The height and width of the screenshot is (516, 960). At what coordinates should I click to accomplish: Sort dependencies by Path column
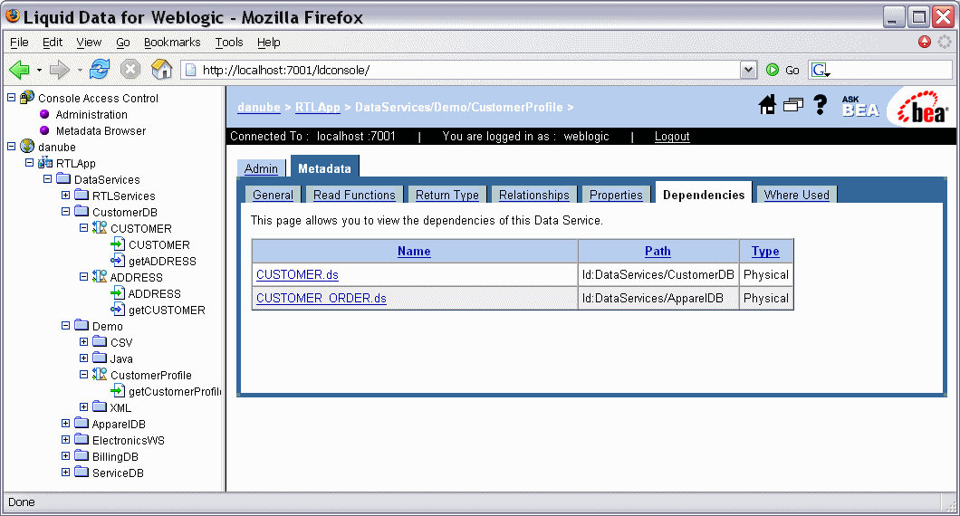click(658, 251)
